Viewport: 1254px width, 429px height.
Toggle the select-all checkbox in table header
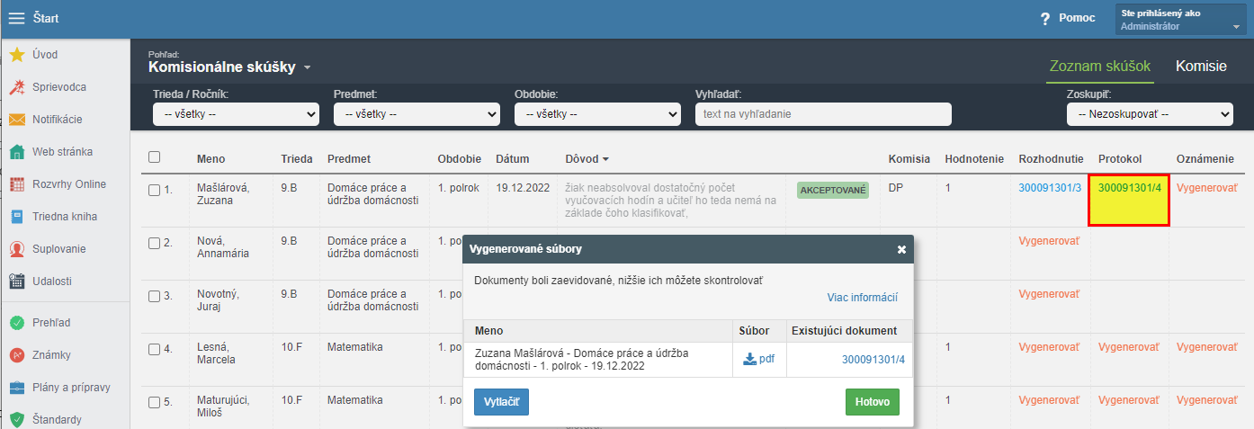154,156
